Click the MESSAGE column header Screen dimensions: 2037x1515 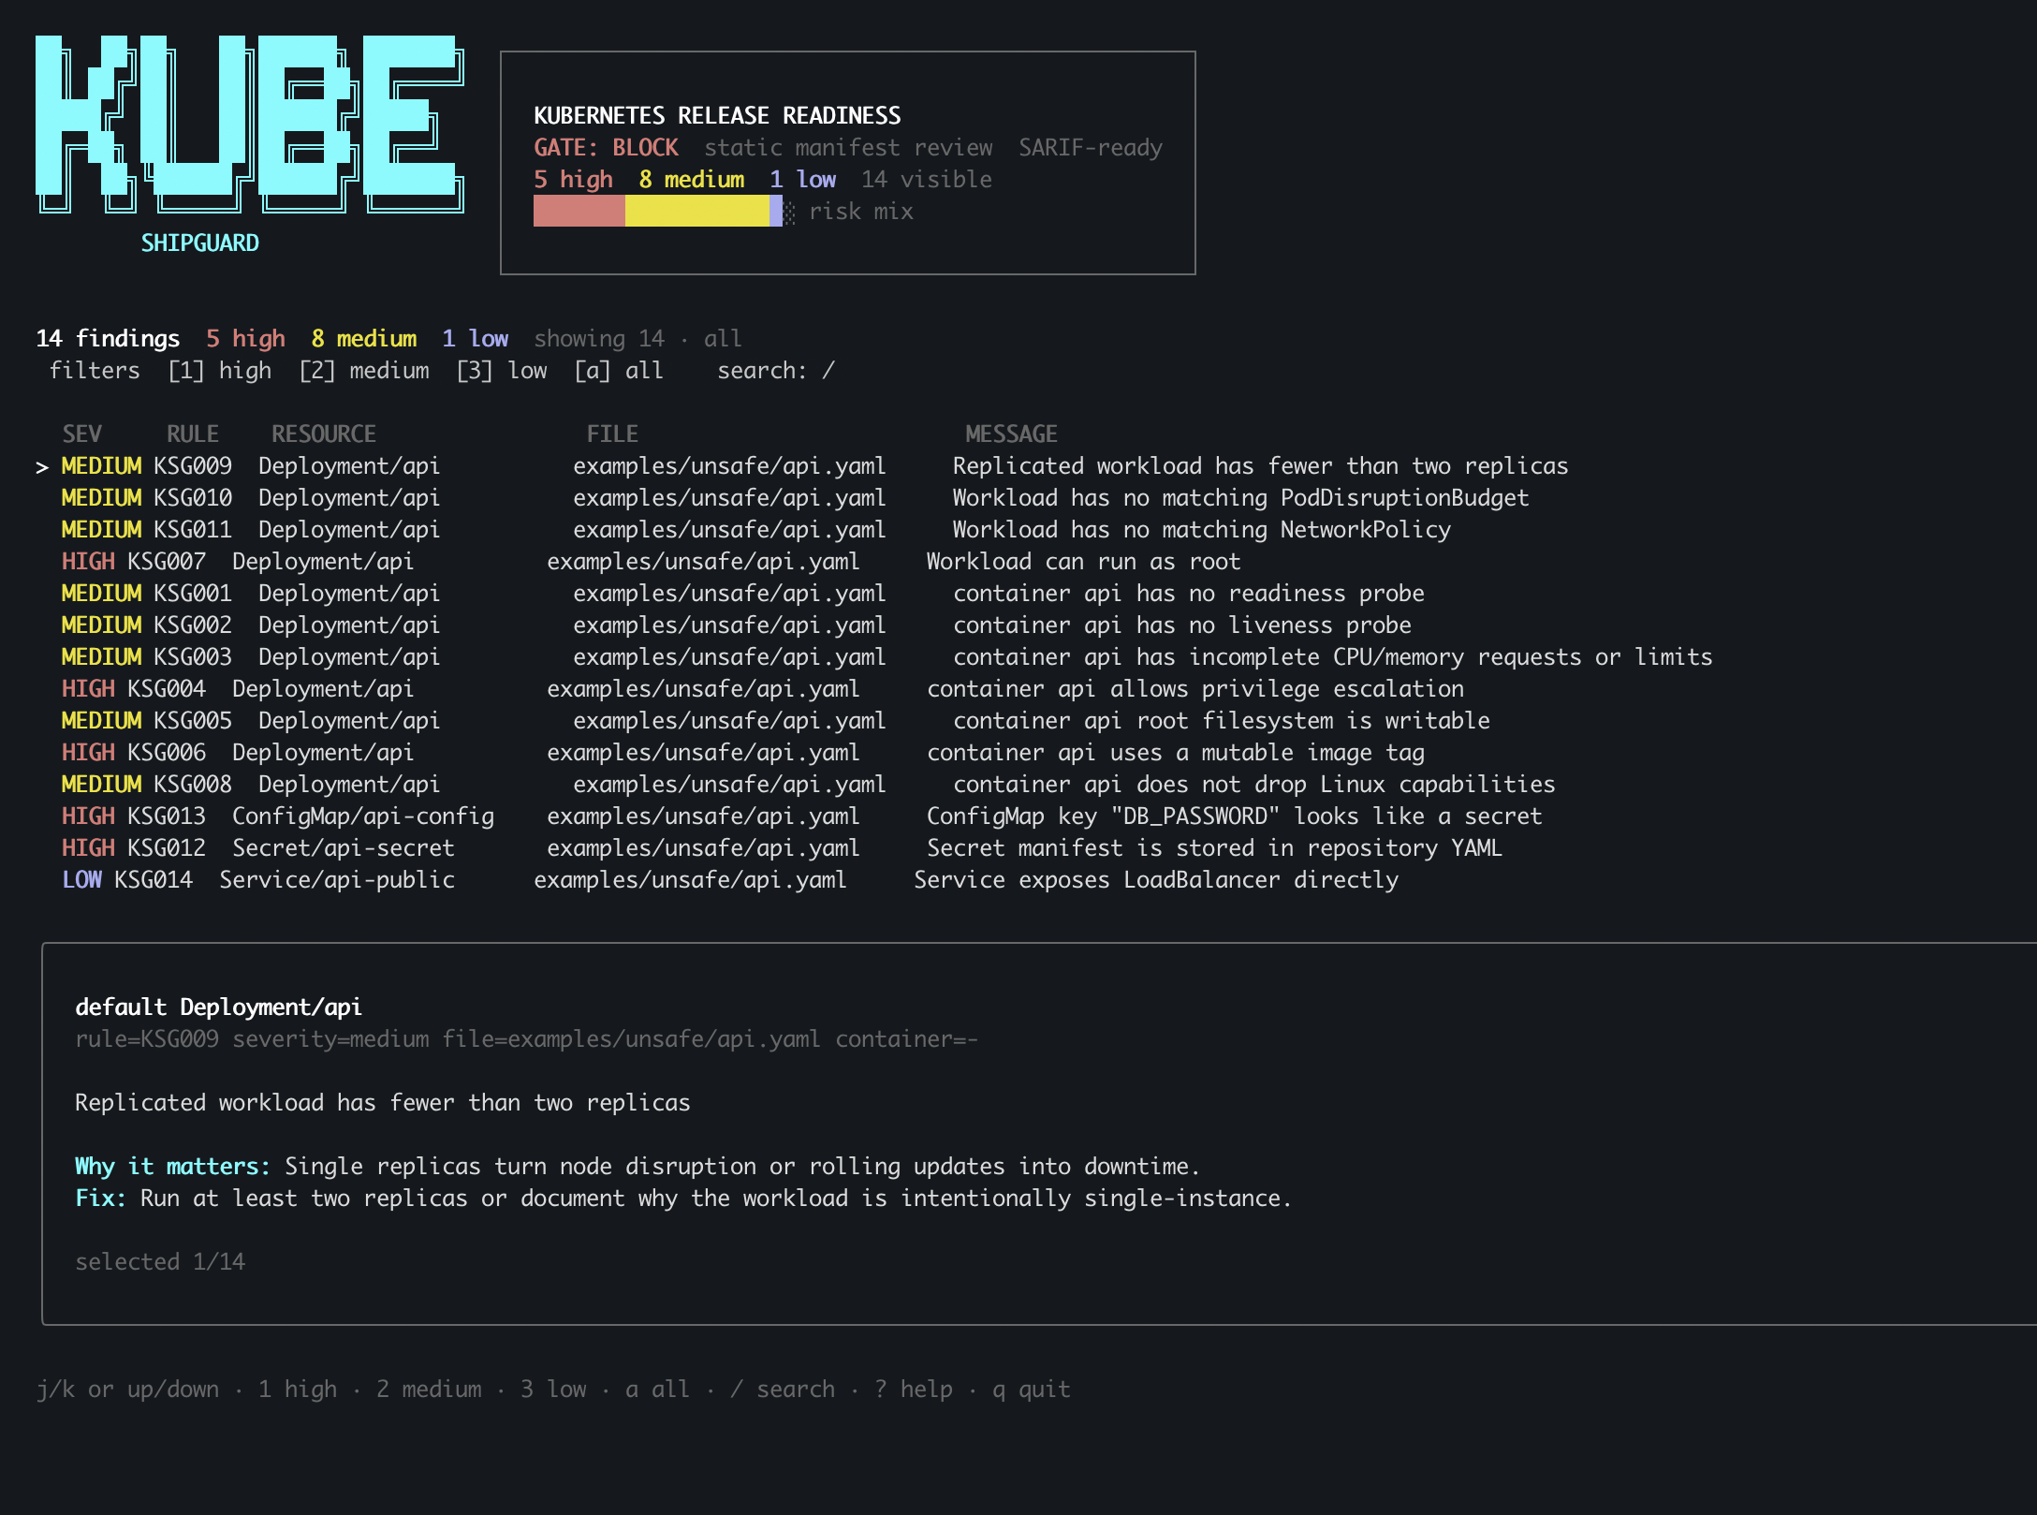pyautogui.click(x=1012, y=434)
